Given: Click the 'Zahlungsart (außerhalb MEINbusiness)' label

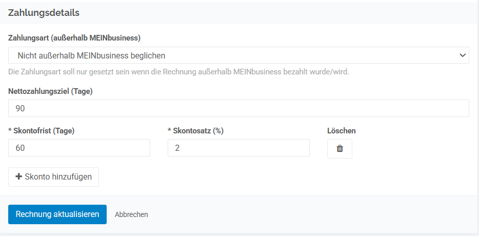Looking at the screenshot, I should (x=74, y=38).
